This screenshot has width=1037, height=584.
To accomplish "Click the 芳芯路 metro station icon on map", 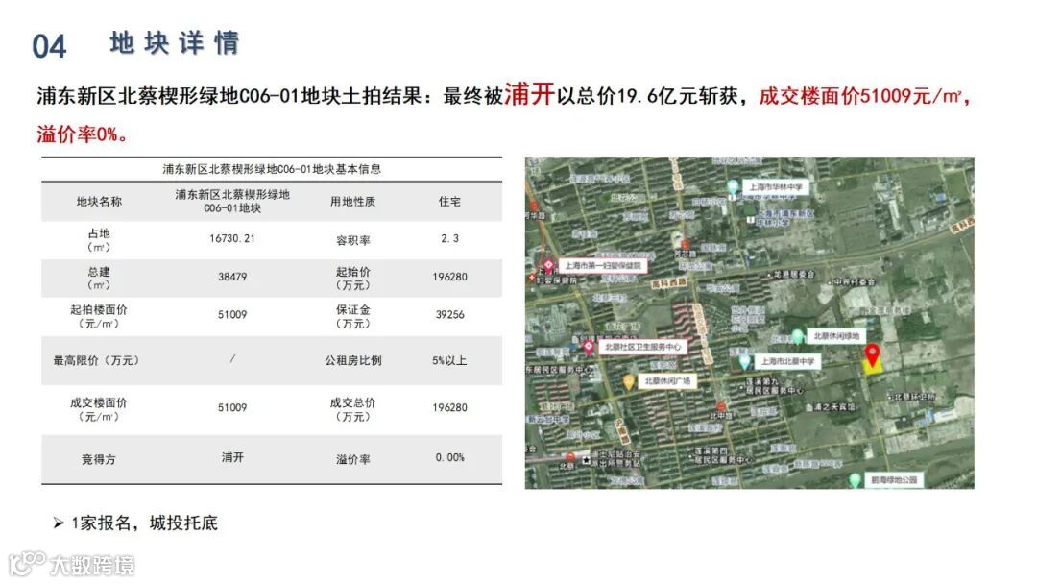I will (x=686, y=245).
